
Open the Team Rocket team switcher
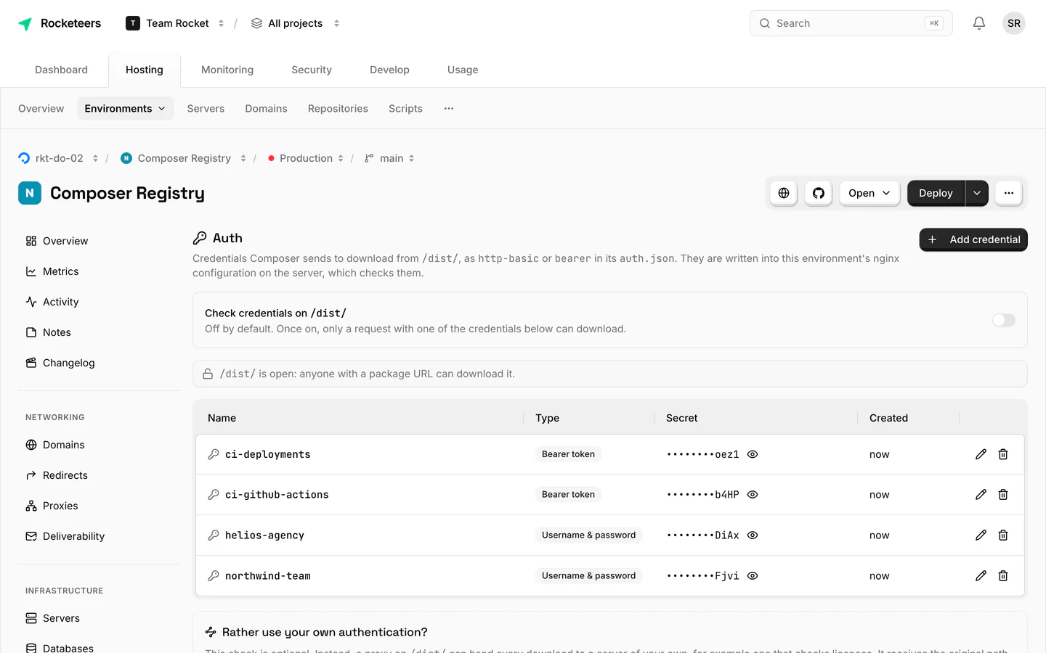point(175,23)
